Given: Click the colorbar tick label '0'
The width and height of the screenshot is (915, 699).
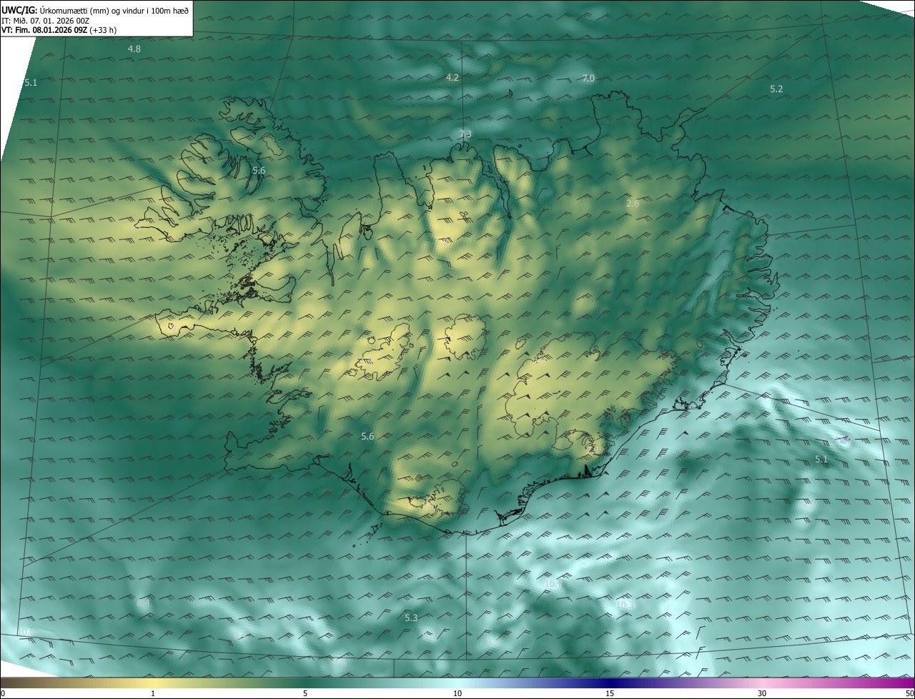Looking at the screenshot, I should [x=3, y=693].
